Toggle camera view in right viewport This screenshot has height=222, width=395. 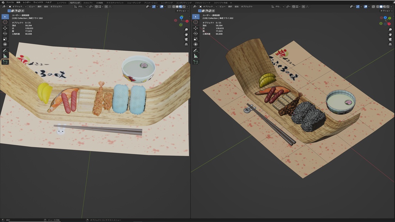[x=390, y=39]
